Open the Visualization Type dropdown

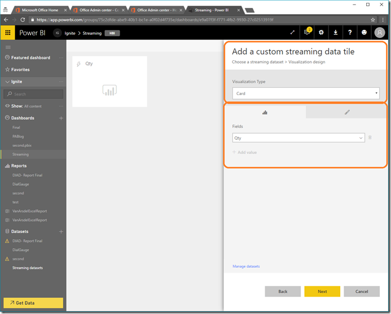coord(305,93)
